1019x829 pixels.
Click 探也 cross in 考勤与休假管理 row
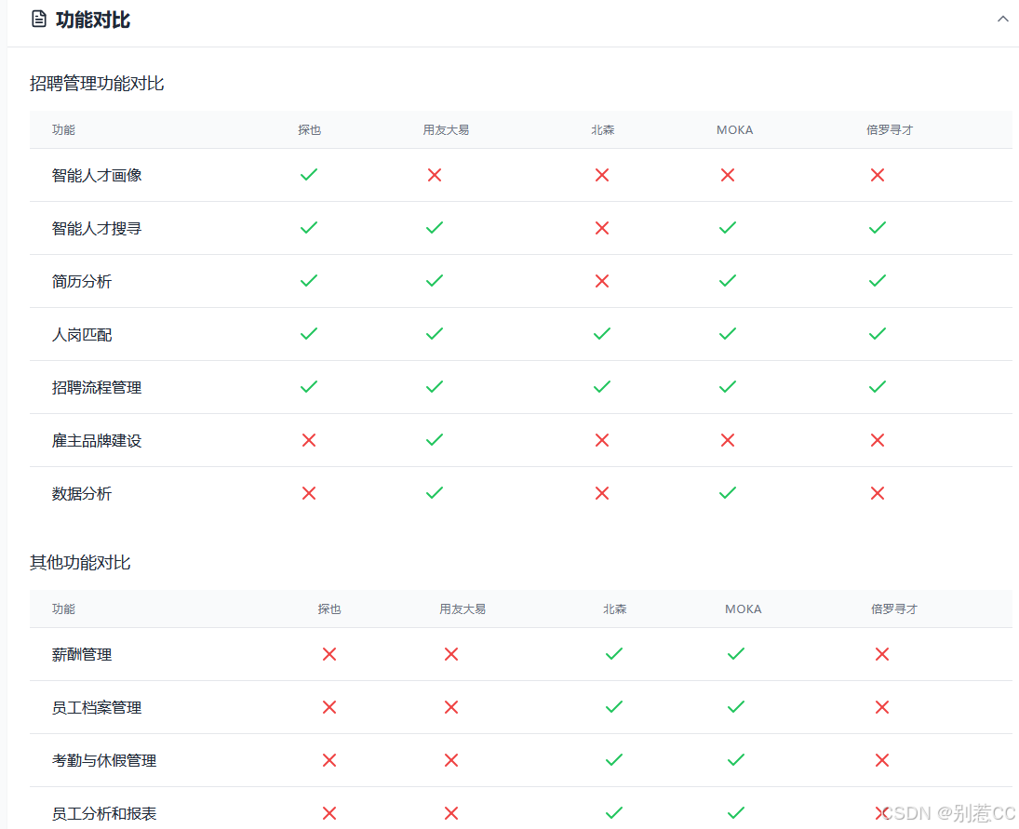click(328, 760)
